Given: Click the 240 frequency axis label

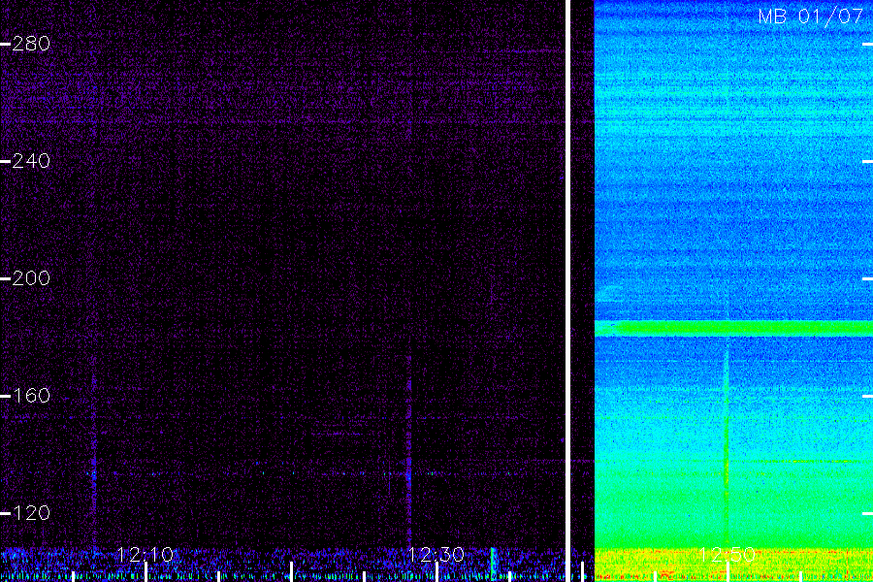Looking at the screenshot, I should tap(31, 161).
